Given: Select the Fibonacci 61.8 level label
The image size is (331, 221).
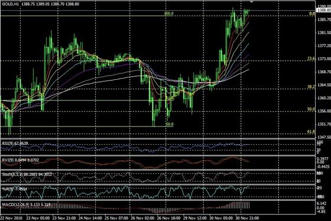Looking at the screenshot, I should 311,132.
